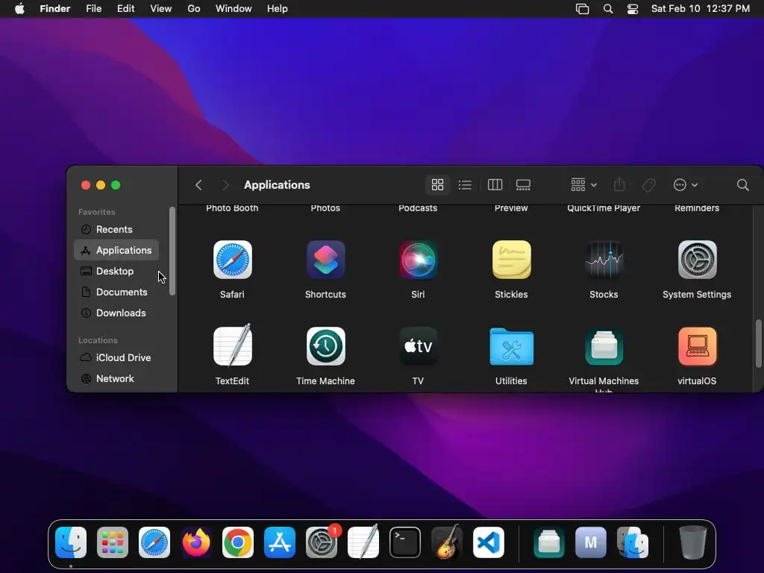Click the screen mirroring menu bar icon

pyautogui.click(x=582, y=9)
